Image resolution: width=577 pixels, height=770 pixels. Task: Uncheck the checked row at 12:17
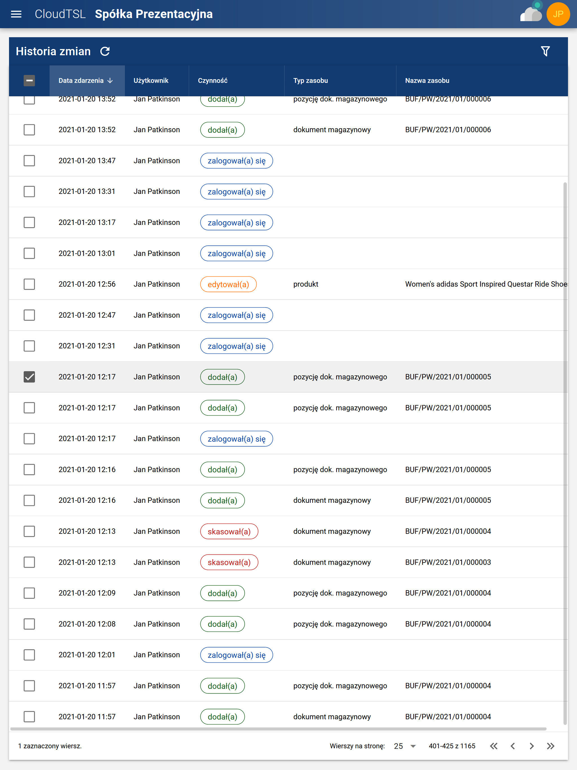coord(29,377)
